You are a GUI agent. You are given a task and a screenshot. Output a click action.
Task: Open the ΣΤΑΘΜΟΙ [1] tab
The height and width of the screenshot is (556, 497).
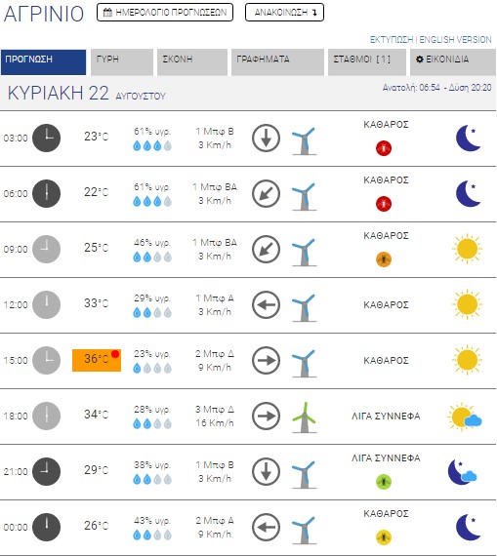click(x=367, y=62)
